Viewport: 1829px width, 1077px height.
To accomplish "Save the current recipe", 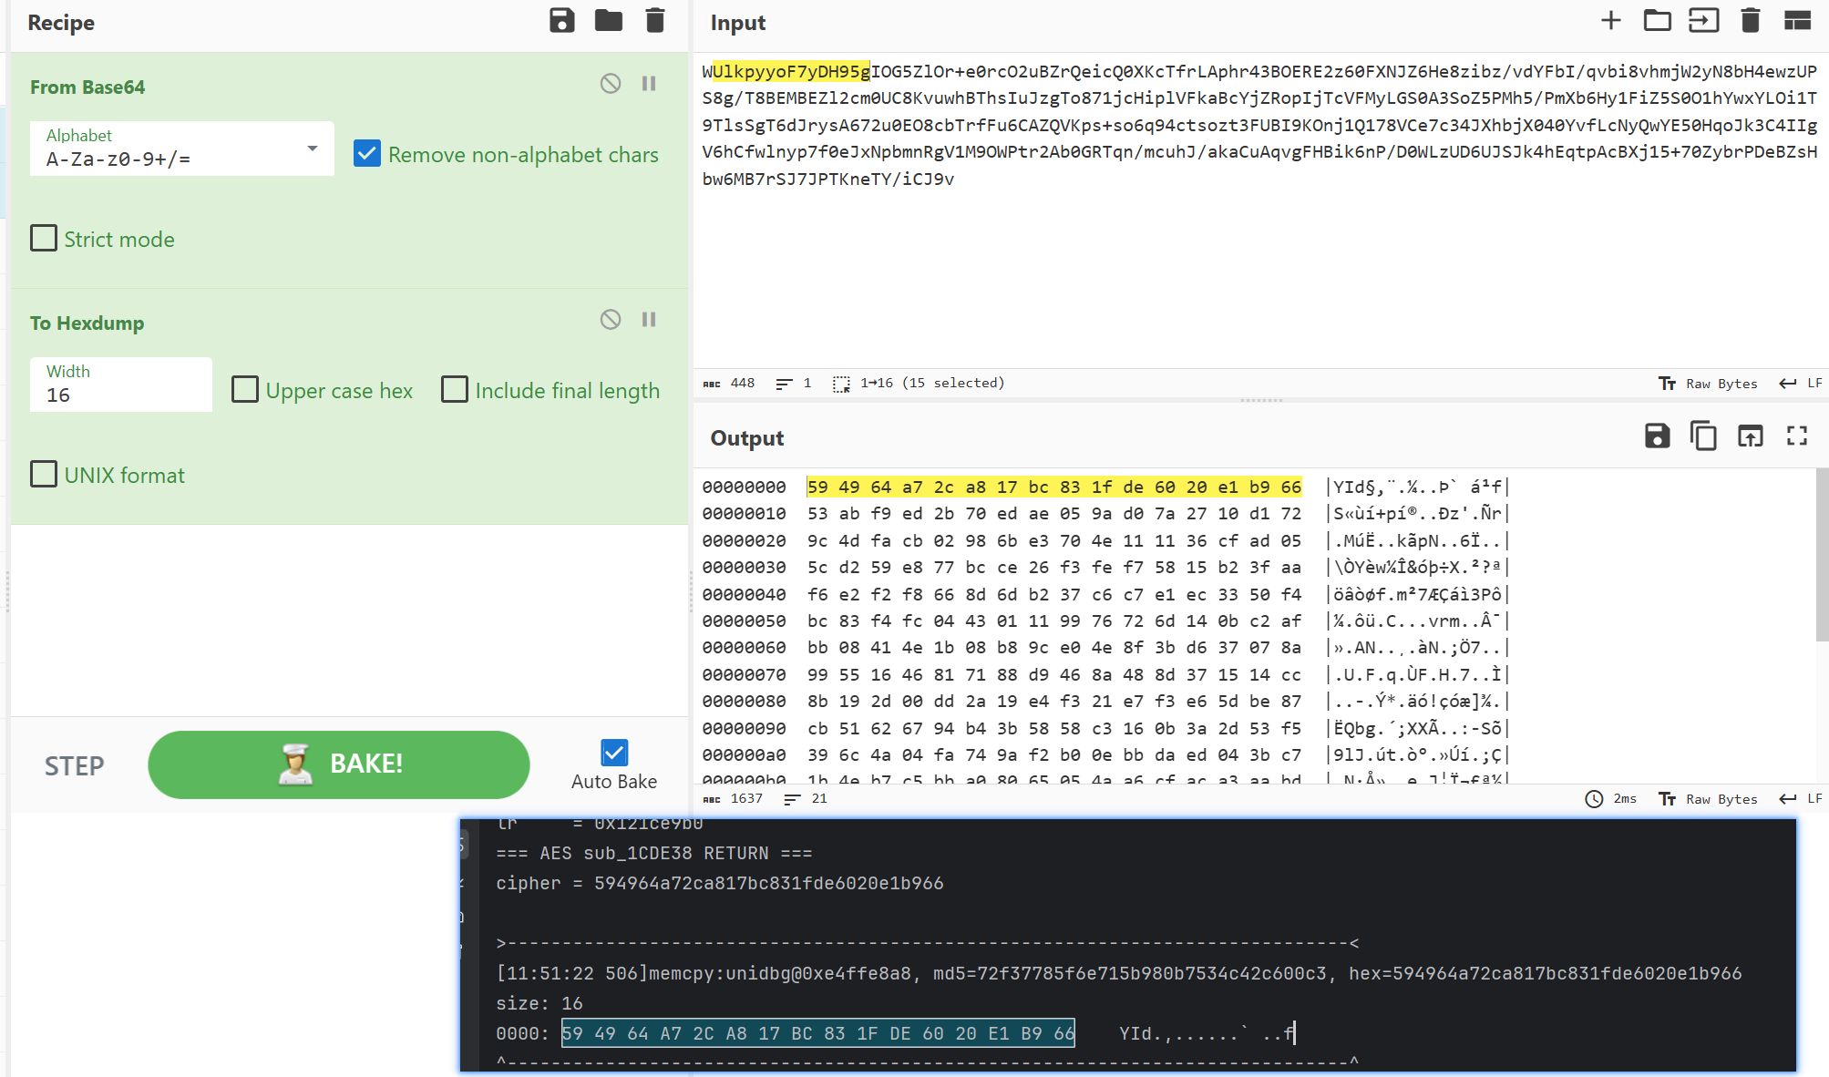I will coord(561,21).
